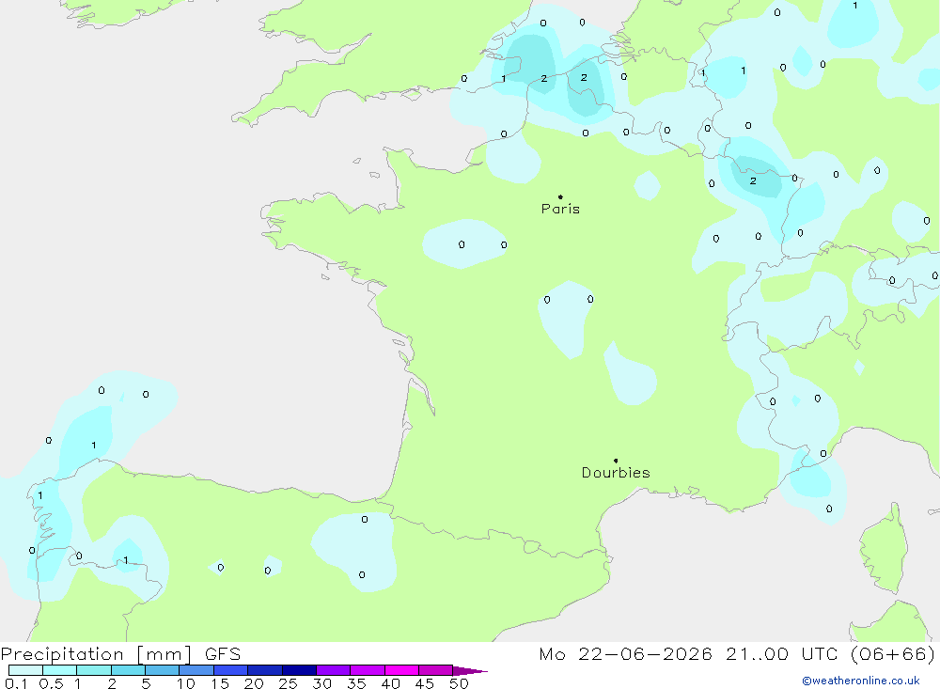Click the '15' legend scale label
This screenshot has width=940, height=689.
[x=220, y=683]
